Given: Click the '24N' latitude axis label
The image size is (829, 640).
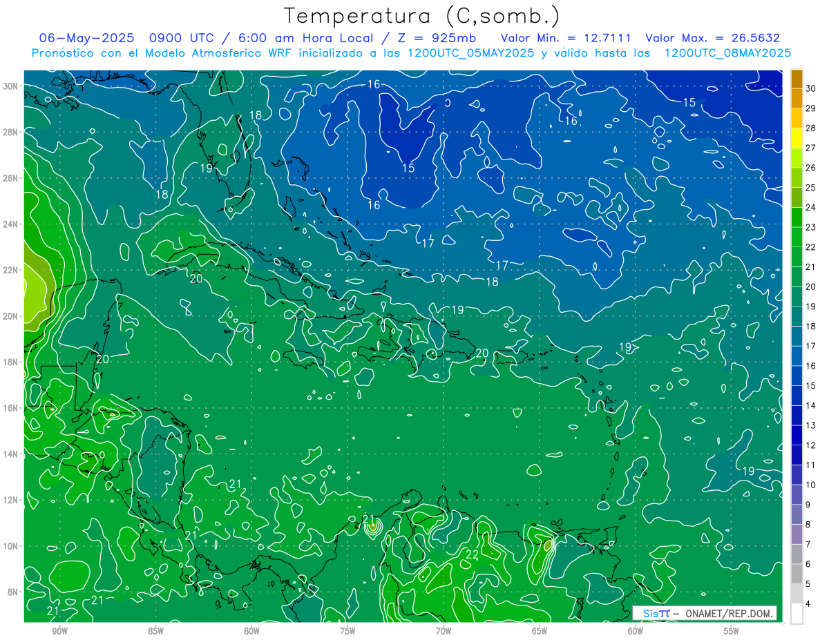Looking at the screenshot, I should coord(11,224).
